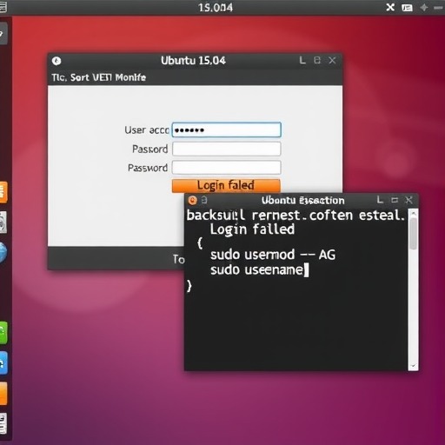Click the terminal vertical scrollbar thumb

[413, 234]
